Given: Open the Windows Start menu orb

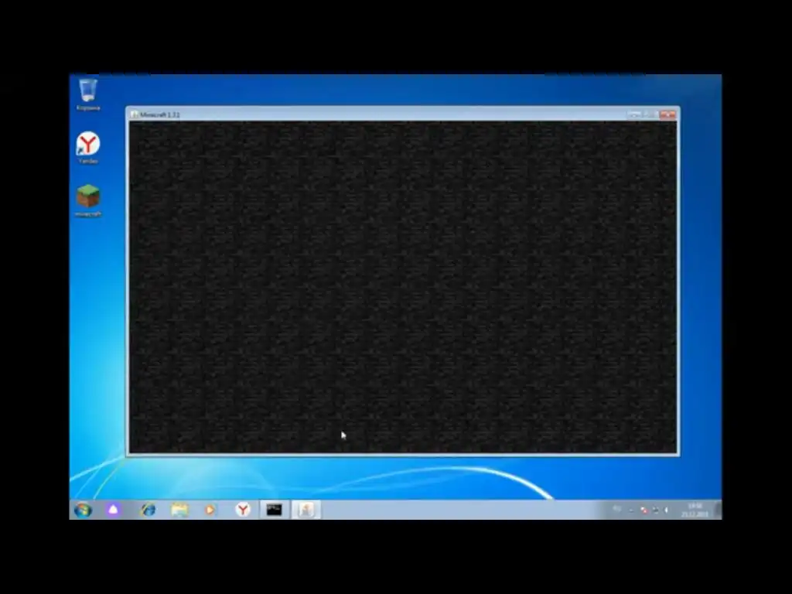Looking at the screenshot, I should pyautogui.click(x=84, y=510).
